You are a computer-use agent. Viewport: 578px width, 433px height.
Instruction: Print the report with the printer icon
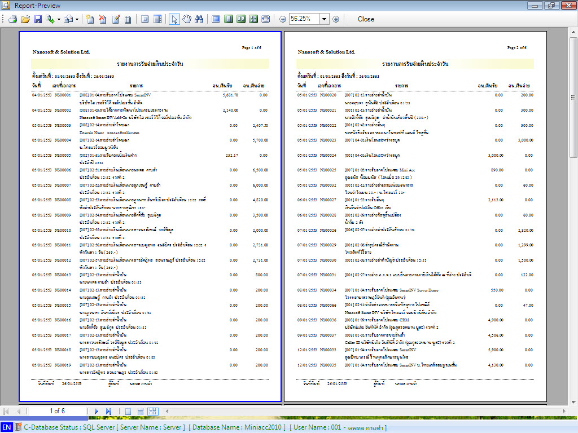click(x=13, y=19)
